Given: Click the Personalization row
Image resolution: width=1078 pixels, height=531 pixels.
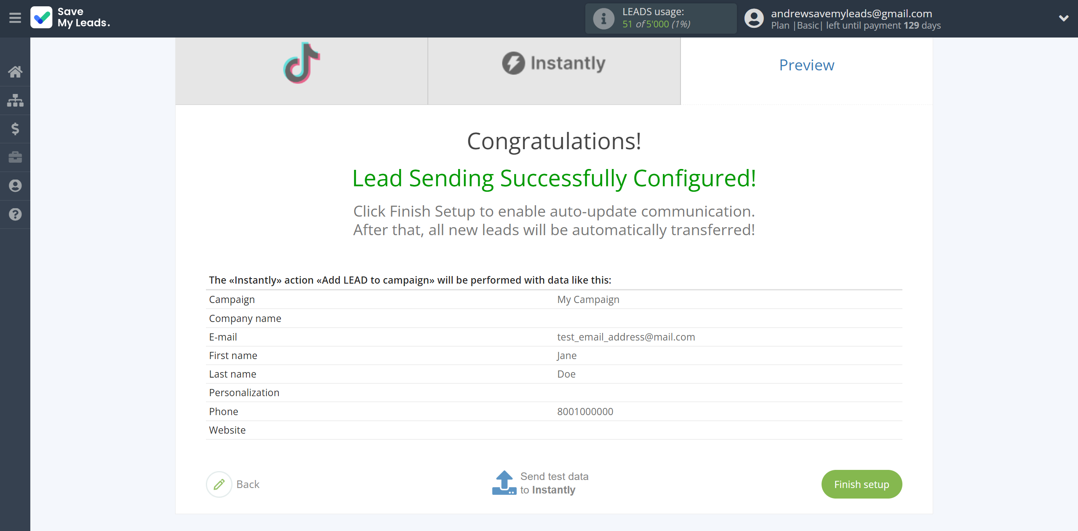Looking at the screenshot, I should 554,392.
